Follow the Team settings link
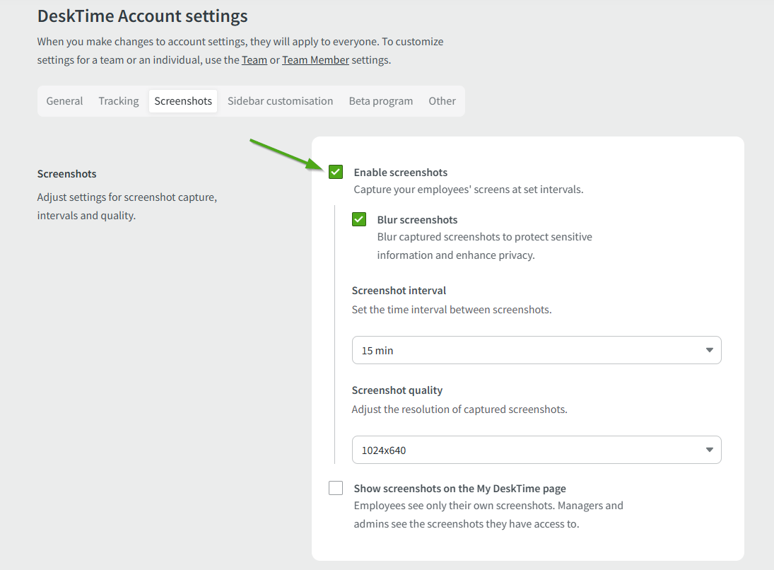The width and height of the screenshot is (774, 570). tap(254, 60)
